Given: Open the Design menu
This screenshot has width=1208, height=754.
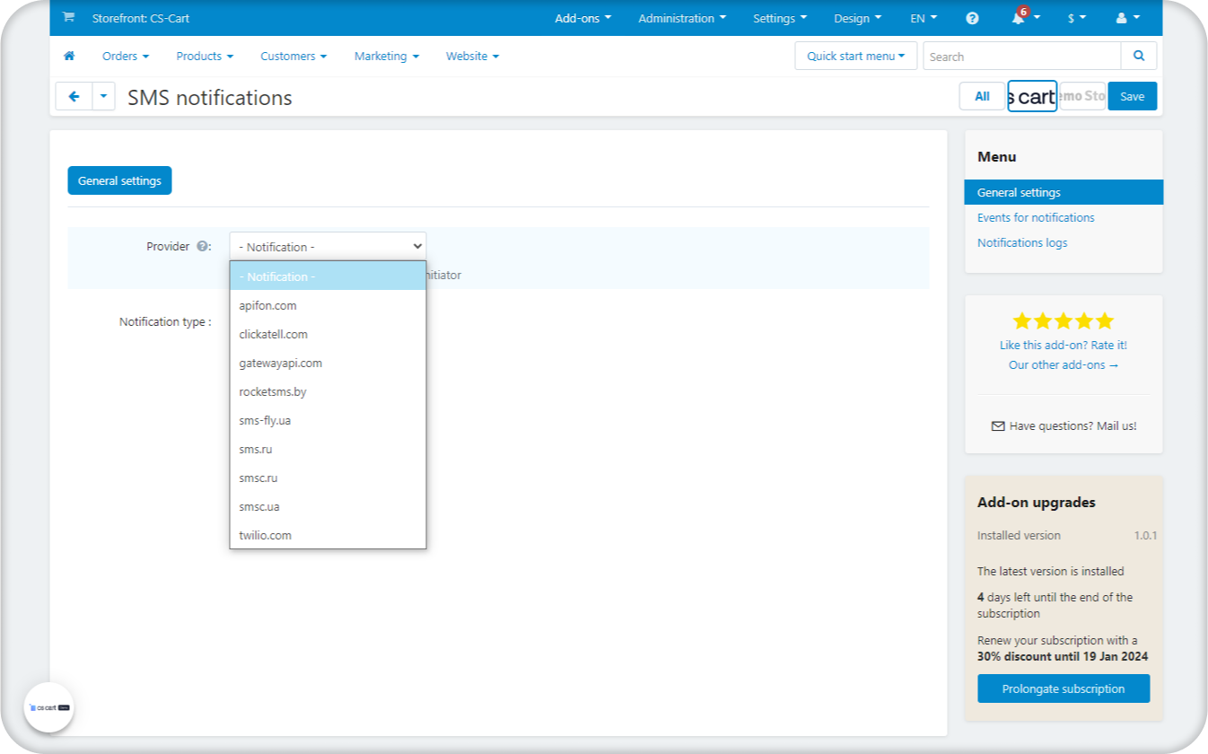Looking at the screenshot, I should click(x=857, y=18).
